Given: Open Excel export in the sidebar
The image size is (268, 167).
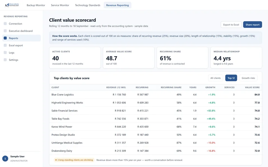Looking at the screenshot, I should [21, 45].
